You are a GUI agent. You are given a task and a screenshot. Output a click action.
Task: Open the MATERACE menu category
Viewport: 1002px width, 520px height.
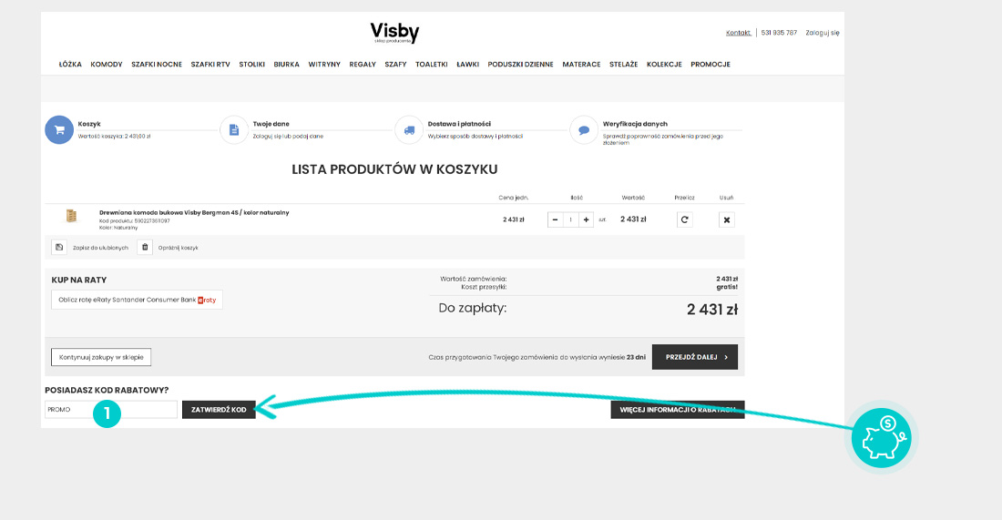click(x=581, y=65)
